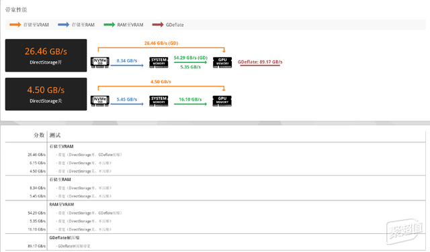Click the orange storage-to-VRAM legend arrow

tap(15, 25)
